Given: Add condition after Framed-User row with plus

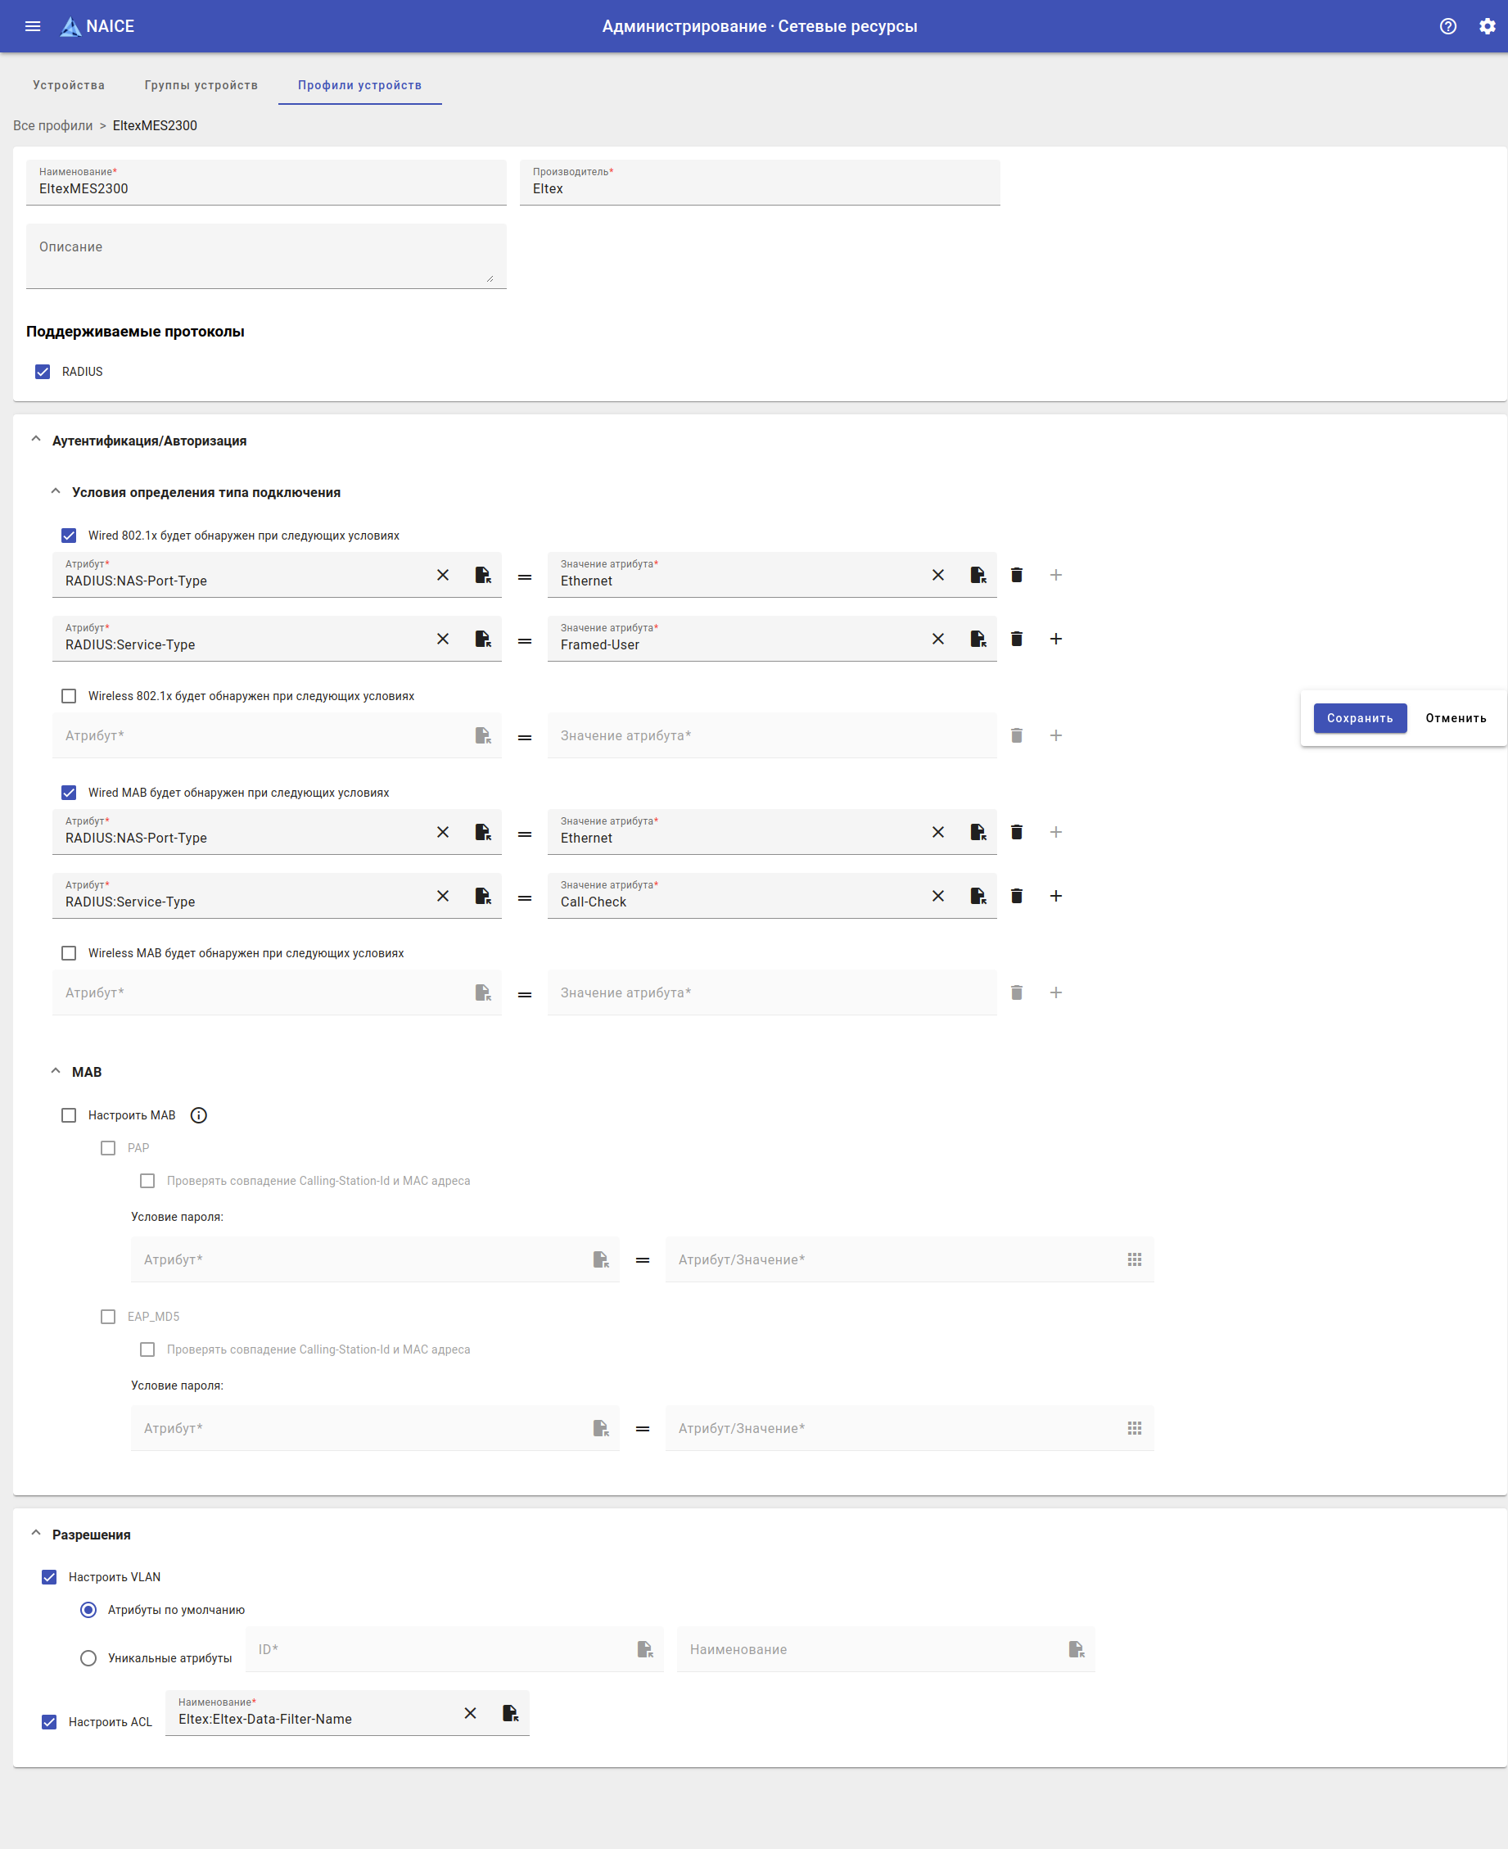Looking at the screenshot, I should click(1055, 640).
